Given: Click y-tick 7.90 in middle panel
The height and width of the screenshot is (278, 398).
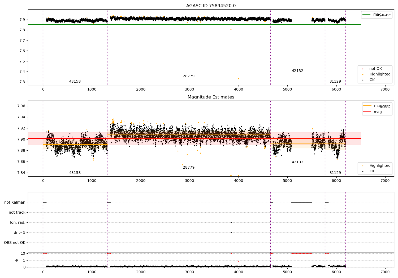Looking at the screenshot, I should (21, 140).
